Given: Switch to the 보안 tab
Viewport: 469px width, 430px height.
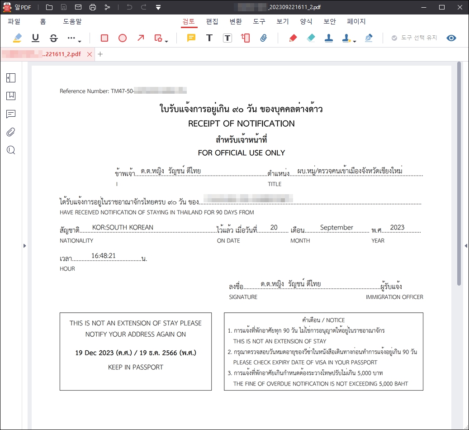Looking at the screenshot, I should 330,22.
